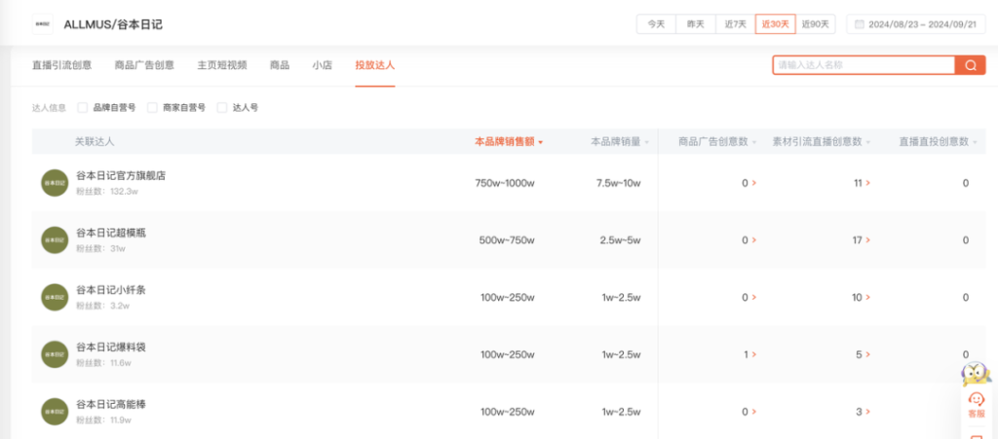The height and width of the screenshot is (439, 998).
Task: Expand 超模瓶 row's 17 creatives arrow
Action: tap(868, 240)
